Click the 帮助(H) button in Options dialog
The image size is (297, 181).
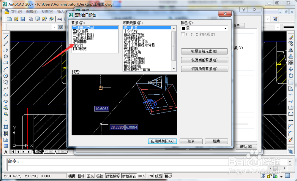click(246, 147)
